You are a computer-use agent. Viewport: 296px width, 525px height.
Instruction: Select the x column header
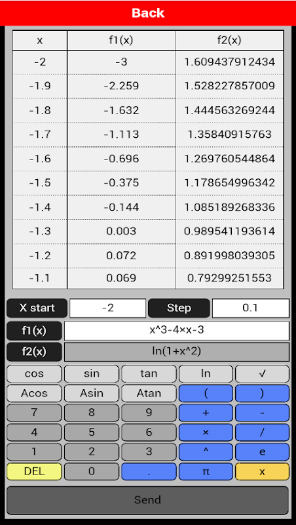pyautogui.click(x=40, y=41)
